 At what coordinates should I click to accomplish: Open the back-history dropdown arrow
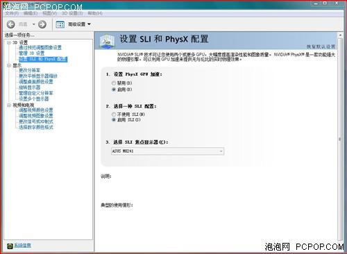pyautogui.click(x=33, y=24)
